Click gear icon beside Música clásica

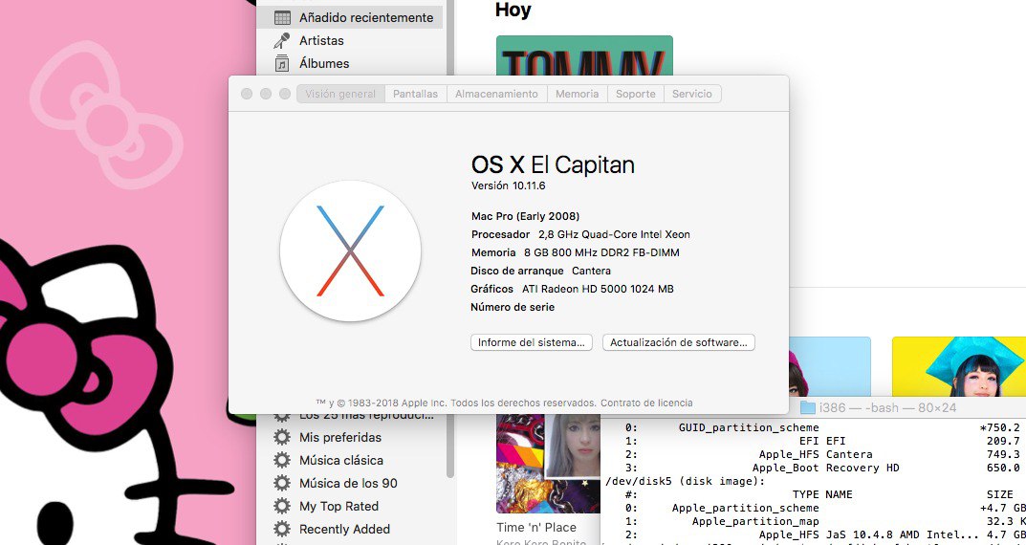[282, 460]
